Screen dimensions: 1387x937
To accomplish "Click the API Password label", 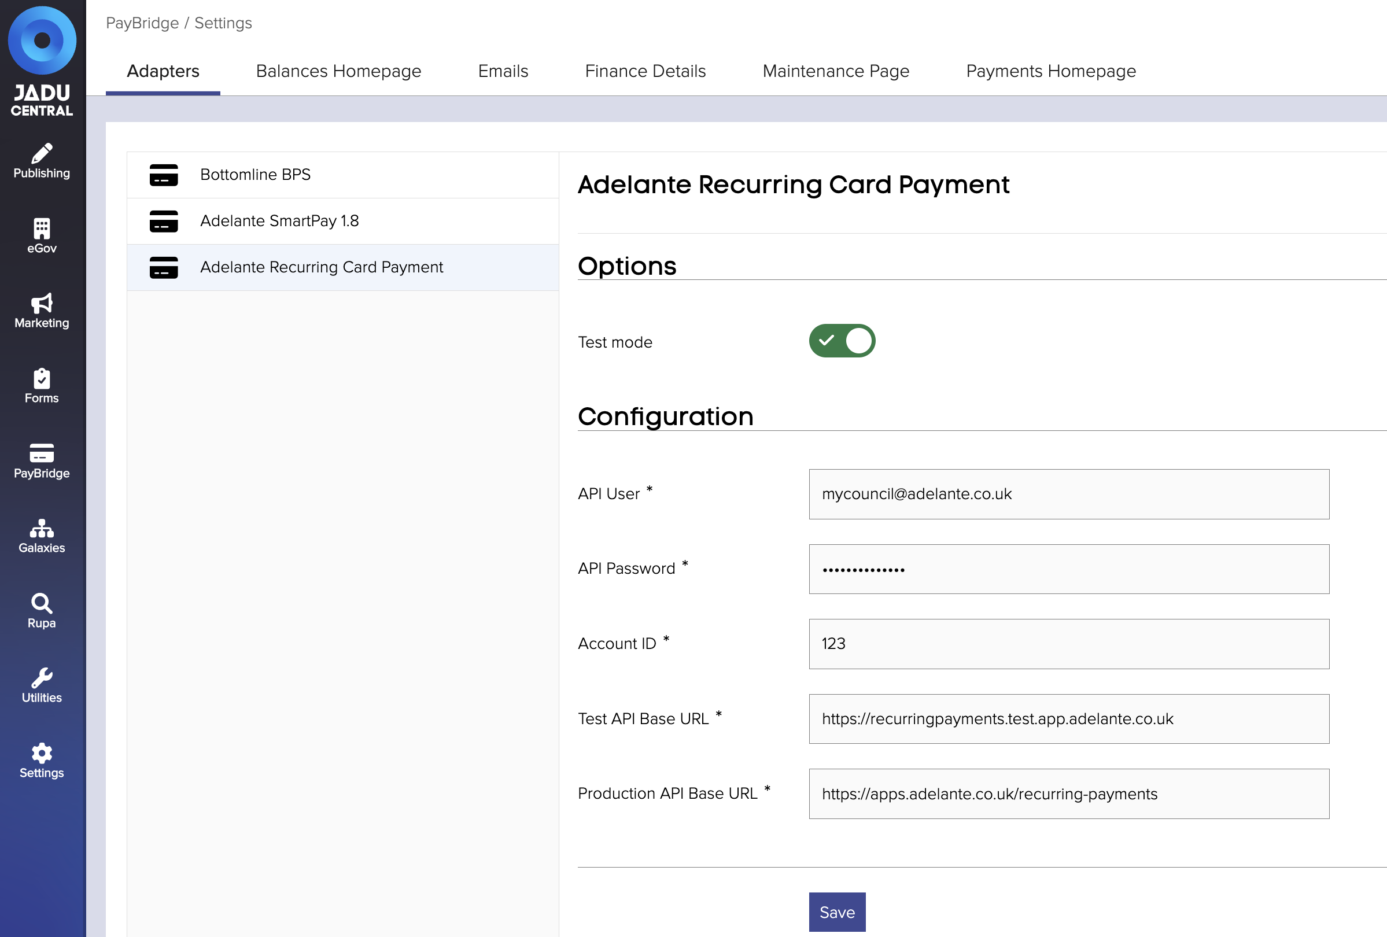I will 626,569.
